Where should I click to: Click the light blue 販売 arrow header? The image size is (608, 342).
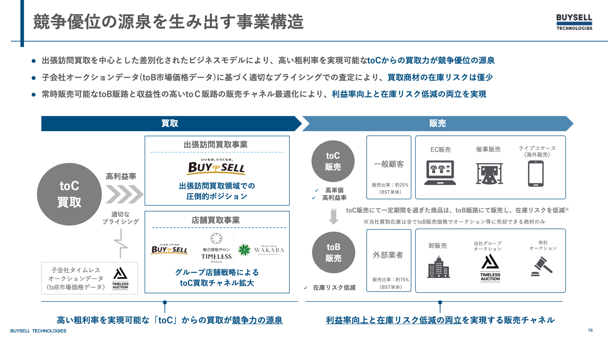point(437,123)
